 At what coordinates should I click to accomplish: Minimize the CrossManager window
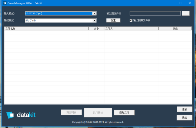tap(171, 3)
